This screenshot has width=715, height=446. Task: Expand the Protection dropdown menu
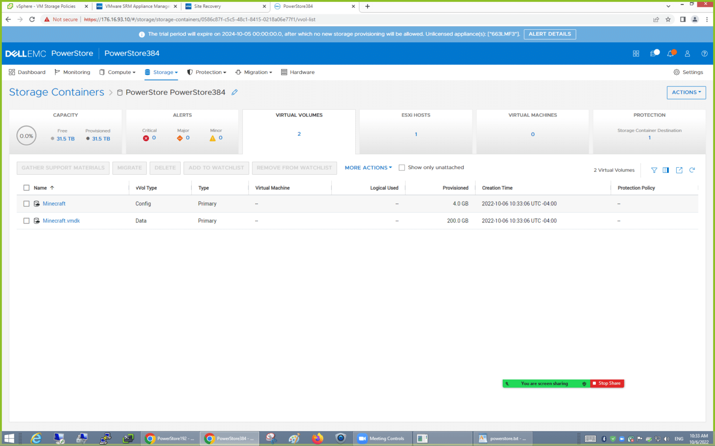tap(207, 72)
